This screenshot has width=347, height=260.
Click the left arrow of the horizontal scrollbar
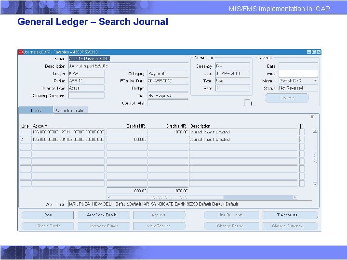click(x=108, y=197)
